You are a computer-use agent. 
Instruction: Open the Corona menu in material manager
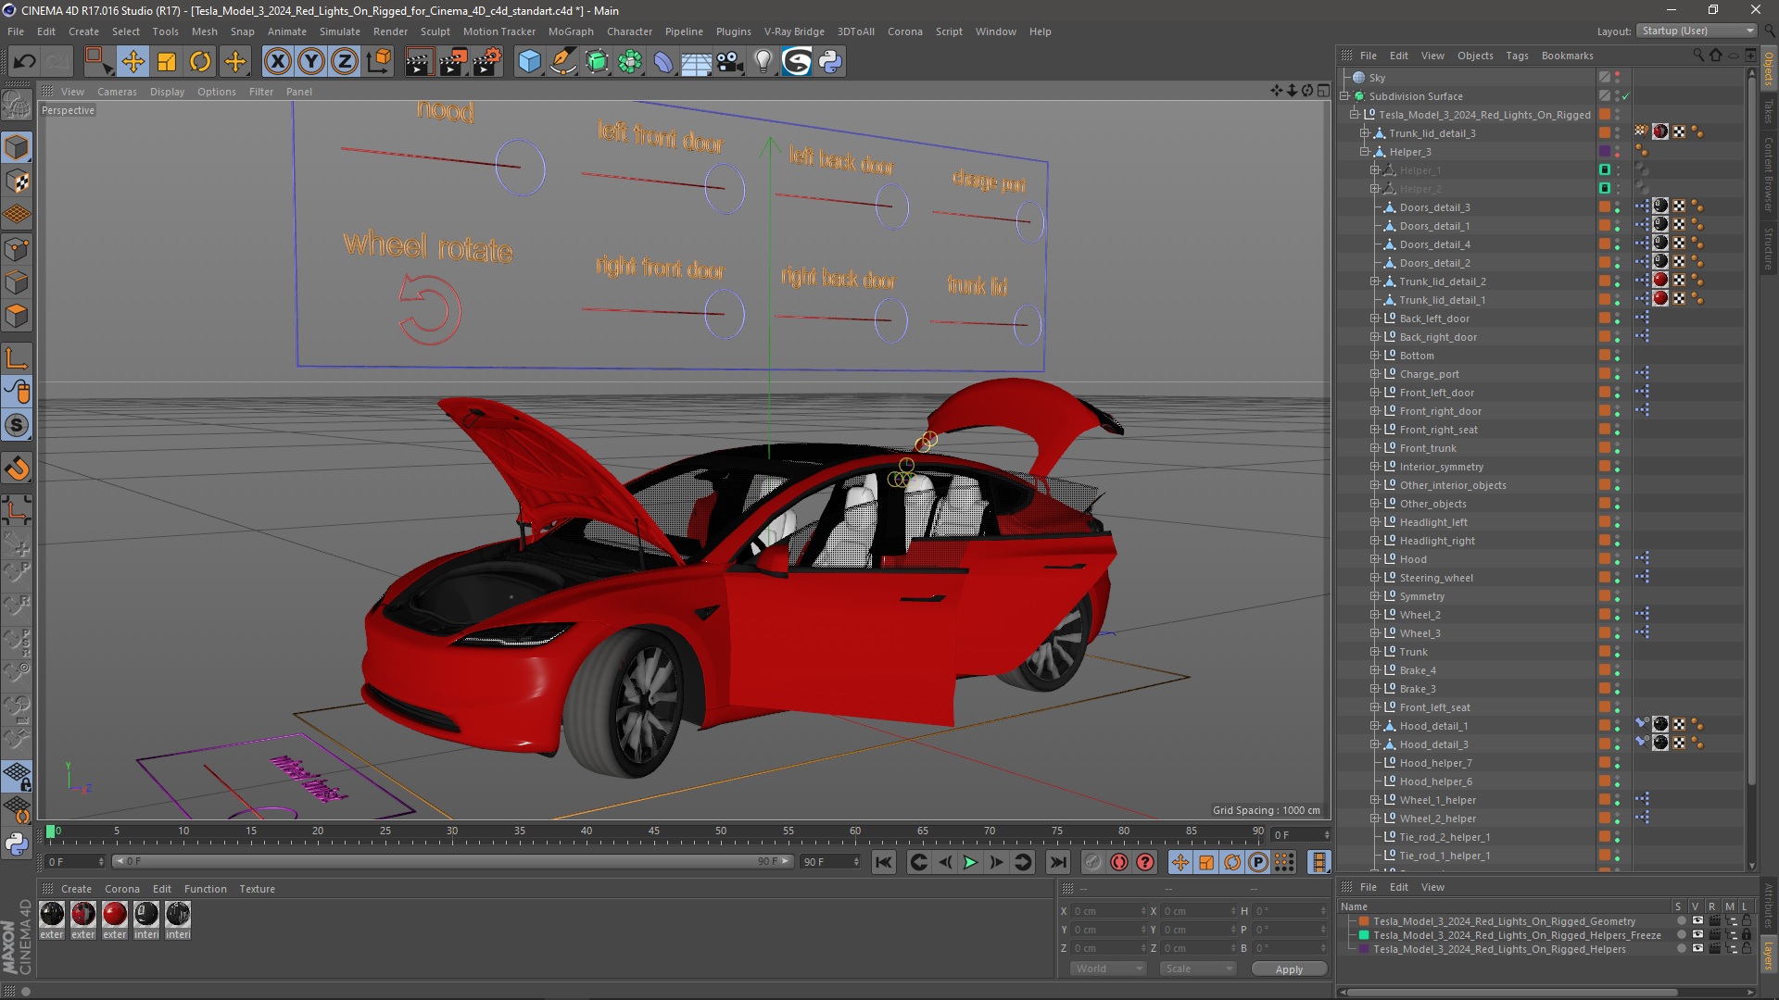point(121,889)
